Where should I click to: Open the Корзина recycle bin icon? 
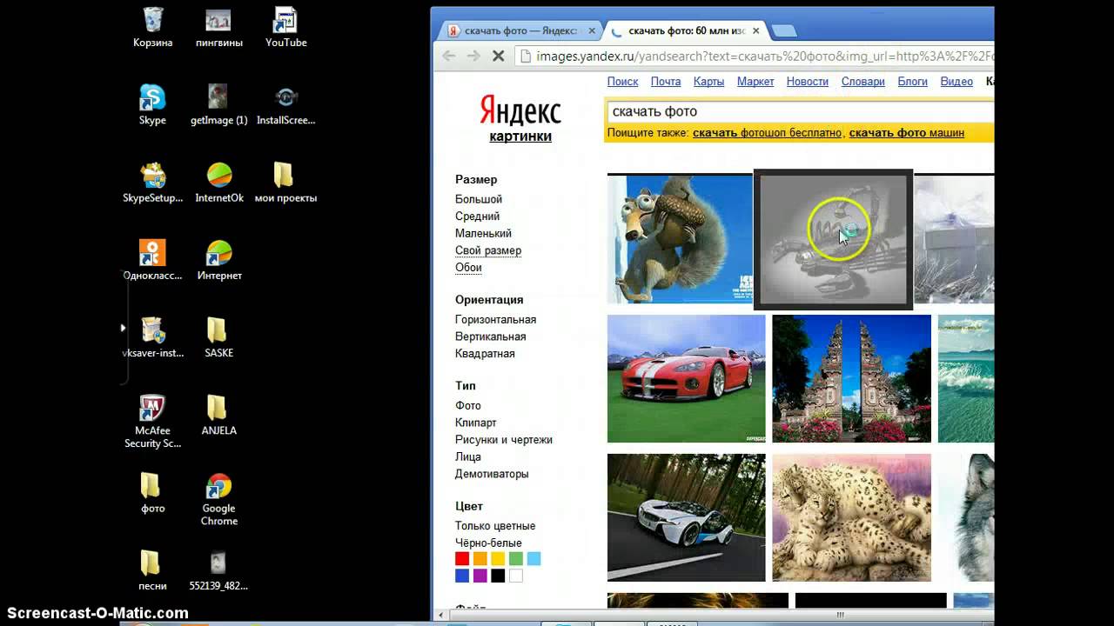point(152,28)
